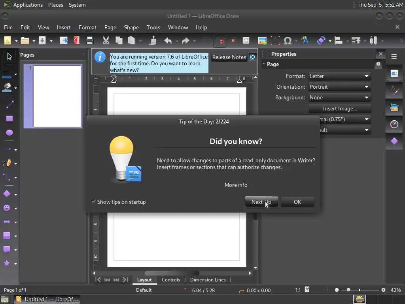Click the Next Tip button
The height and width of the screenshot is (304, 405).
click(261, 202)
